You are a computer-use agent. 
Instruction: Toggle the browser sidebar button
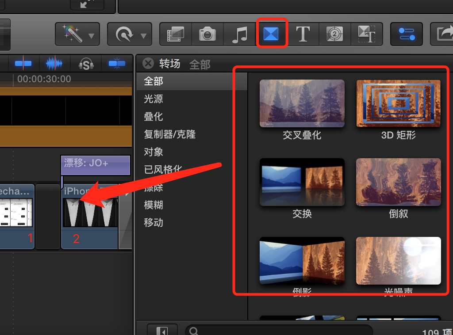tap(162, 331)
